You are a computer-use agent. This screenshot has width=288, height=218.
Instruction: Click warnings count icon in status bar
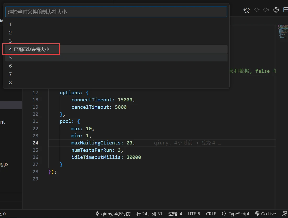[x=3, y=214]
